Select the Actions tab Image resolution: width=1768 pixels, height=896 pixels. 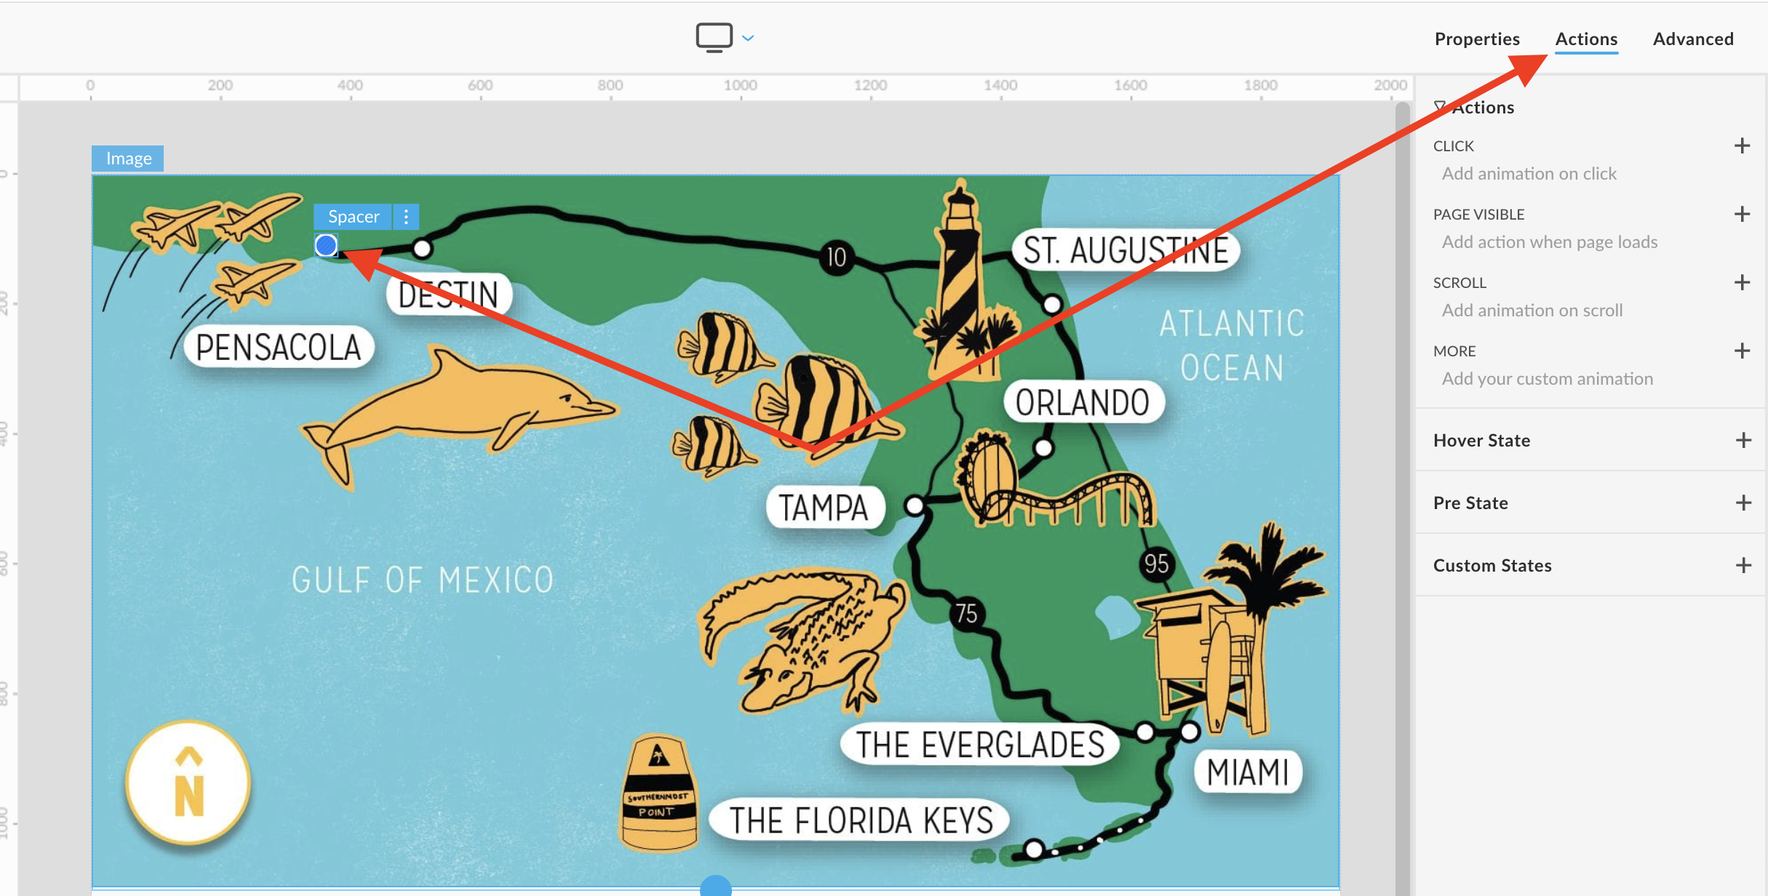click(1586, 39)
